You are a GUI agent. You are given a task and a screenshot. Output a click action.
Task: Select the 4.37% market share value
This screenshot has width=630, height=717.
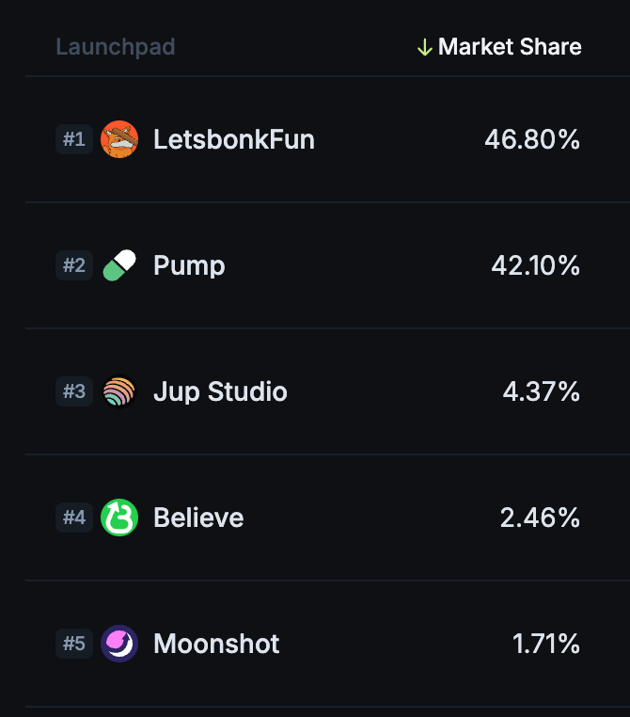(542, 391)
